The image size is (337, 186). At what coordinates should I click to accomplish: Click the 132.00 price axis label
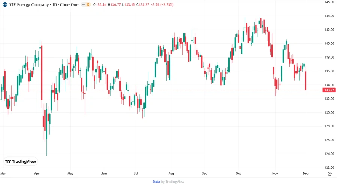point(329,99)
